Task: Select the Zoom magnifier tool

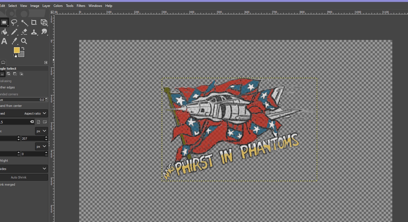Action: pyautogui.click(x=24, y=41)
